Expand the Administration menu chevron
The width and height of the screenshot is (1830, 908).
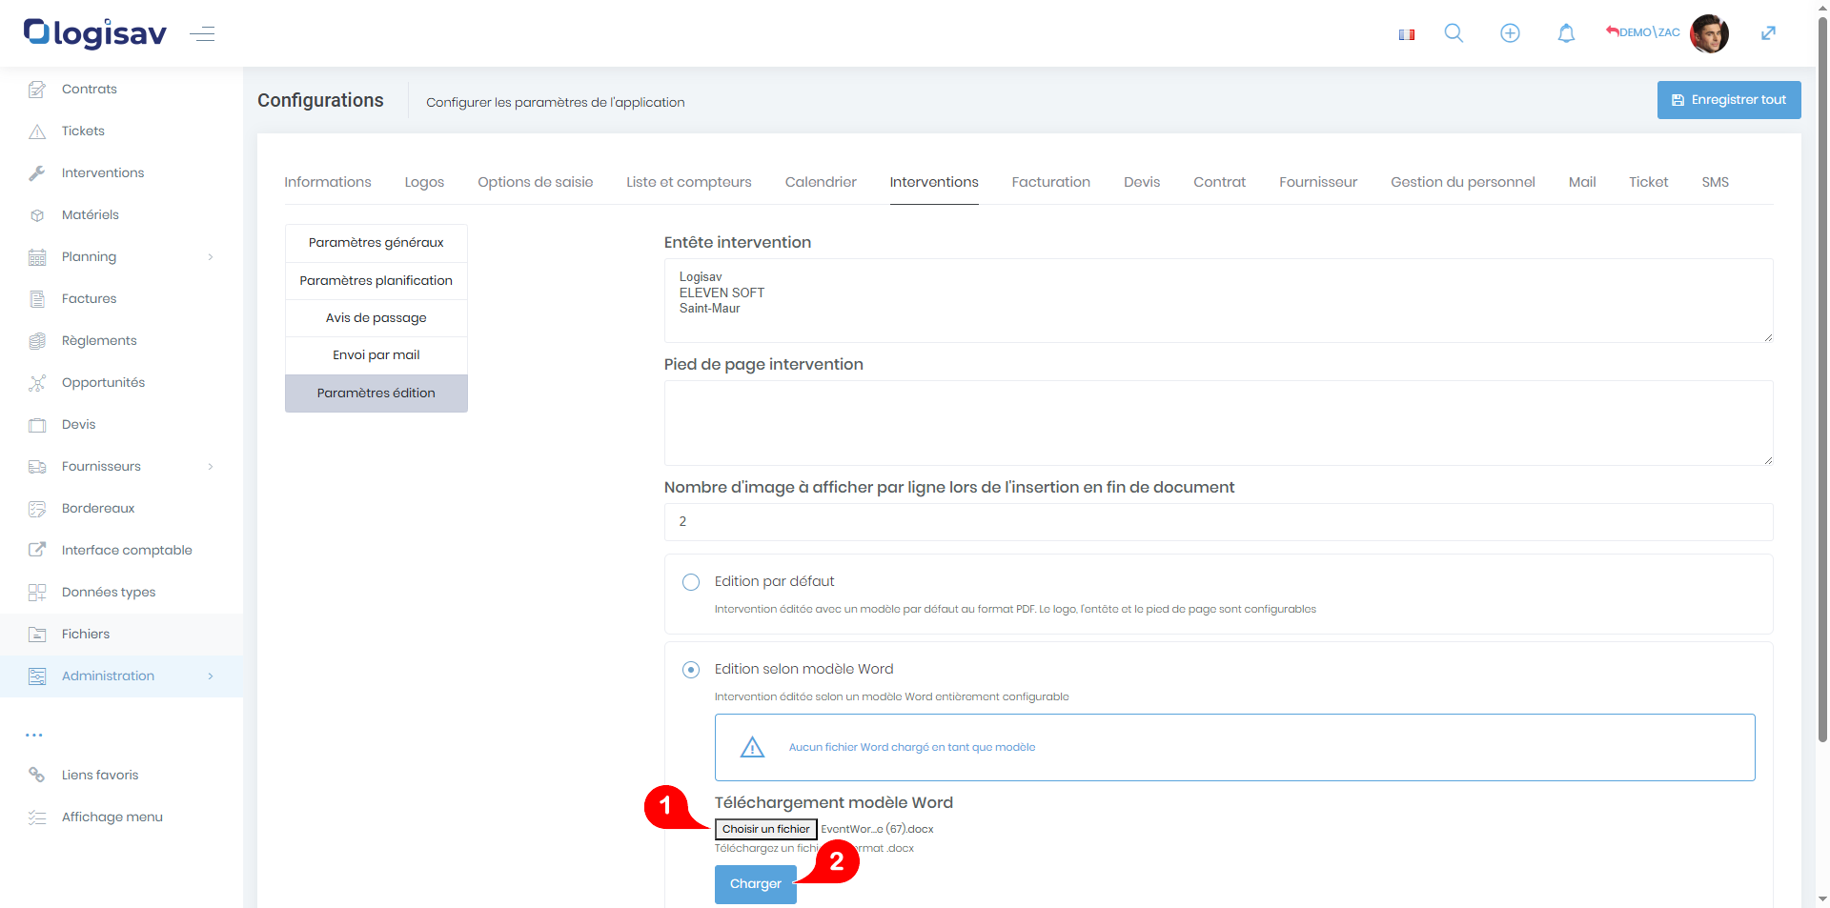point(211,676)
